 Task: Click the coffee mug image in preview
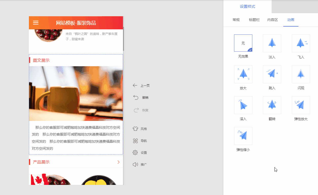point(76,94)
